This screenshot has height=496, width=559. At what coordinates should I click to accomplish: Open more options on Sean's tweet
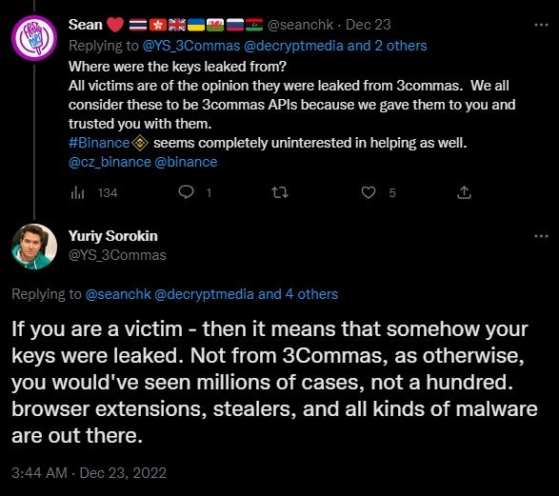(541, 25)
